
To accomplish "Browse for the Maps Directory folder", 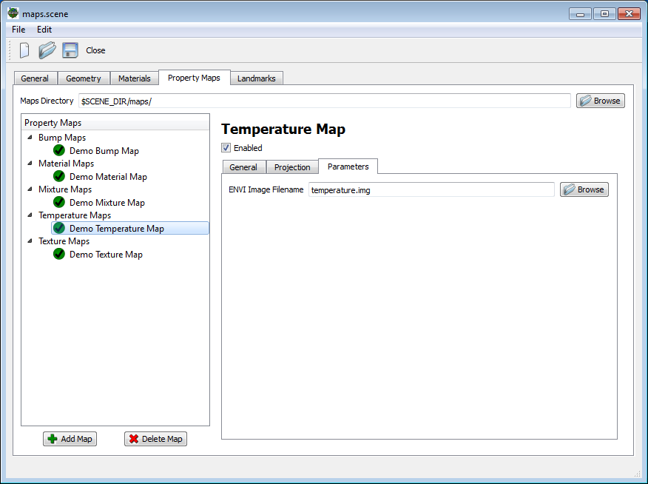I will [x=600, y=100].
